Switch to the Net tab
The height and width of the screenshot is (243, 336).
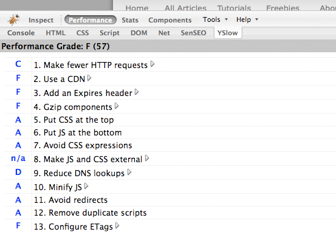tap(164, 33)
